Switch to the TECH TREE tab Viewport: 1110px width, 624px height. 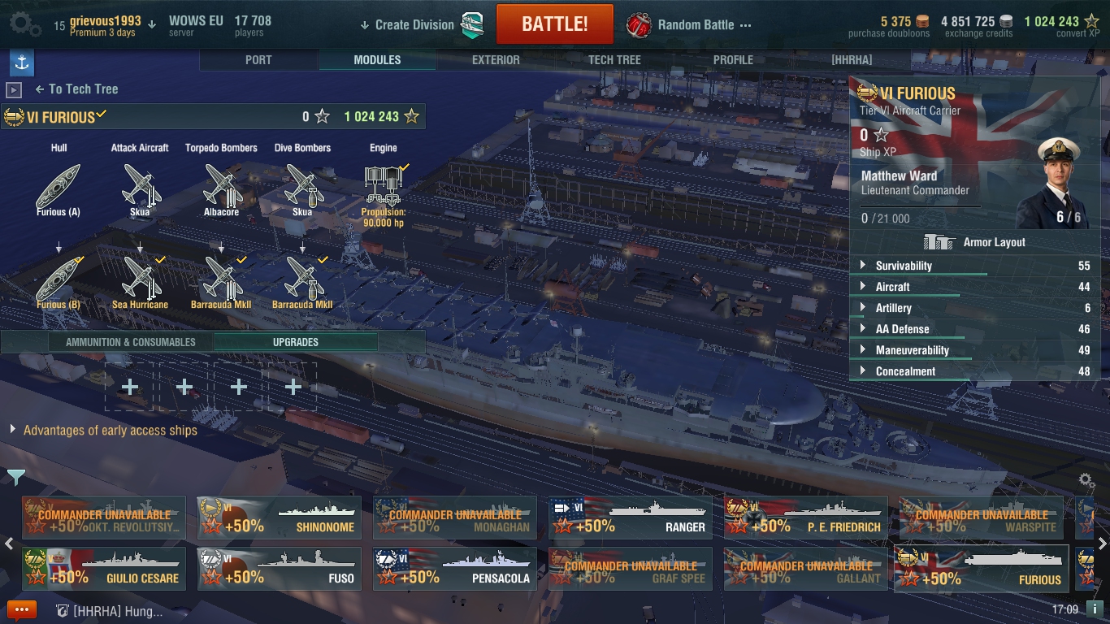(614, 60)
